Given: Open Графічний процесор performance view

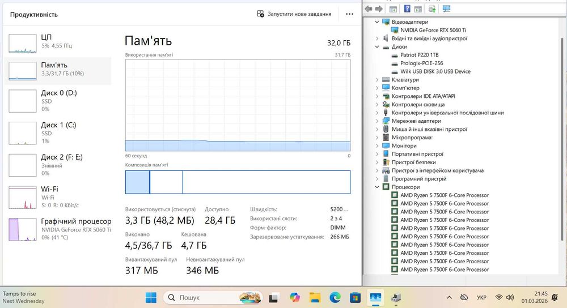Looking at the screenshot, I should pos(58,229).
